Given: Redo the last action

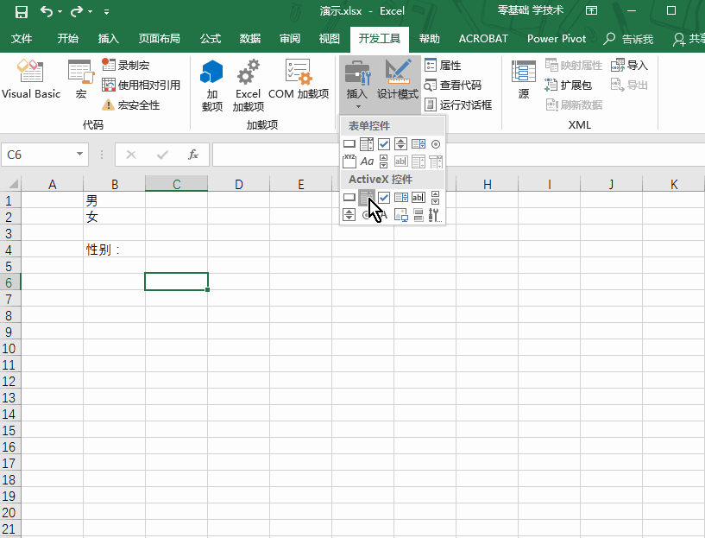Looking at the screenshot, I should pyautogui.click(x=77, y=11).
